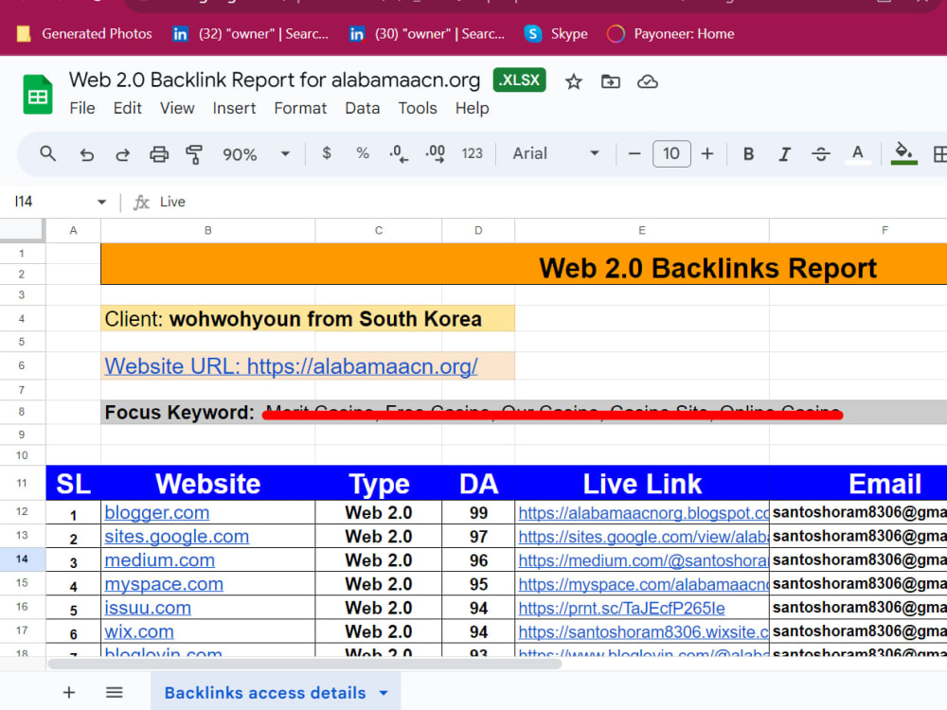
Task: Open the Skype bookmark
Action: click(556, 34)
